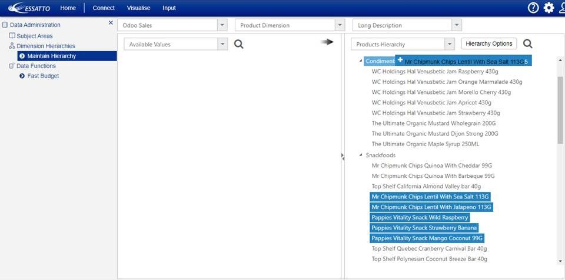The image size is (565, 280).
Task: Click the Data Administration database icon
Action: click(x=5, y=25)
